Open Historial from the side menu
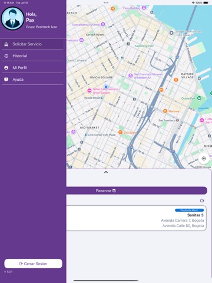This screenshot has height=283, width=212. (x=32, y=56)
